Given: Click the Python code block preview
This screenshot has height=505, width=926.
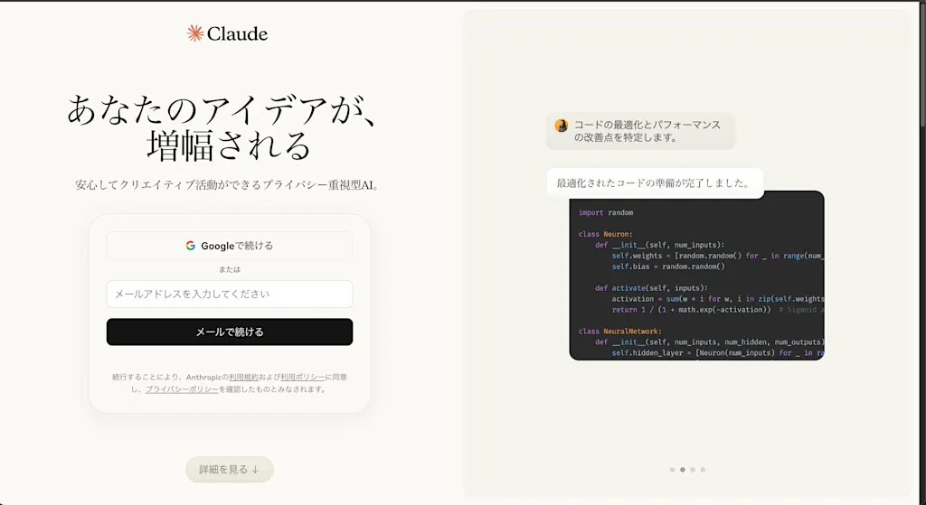Looking at the screenshot, I should pyautogui.click(x=697, y=276).
